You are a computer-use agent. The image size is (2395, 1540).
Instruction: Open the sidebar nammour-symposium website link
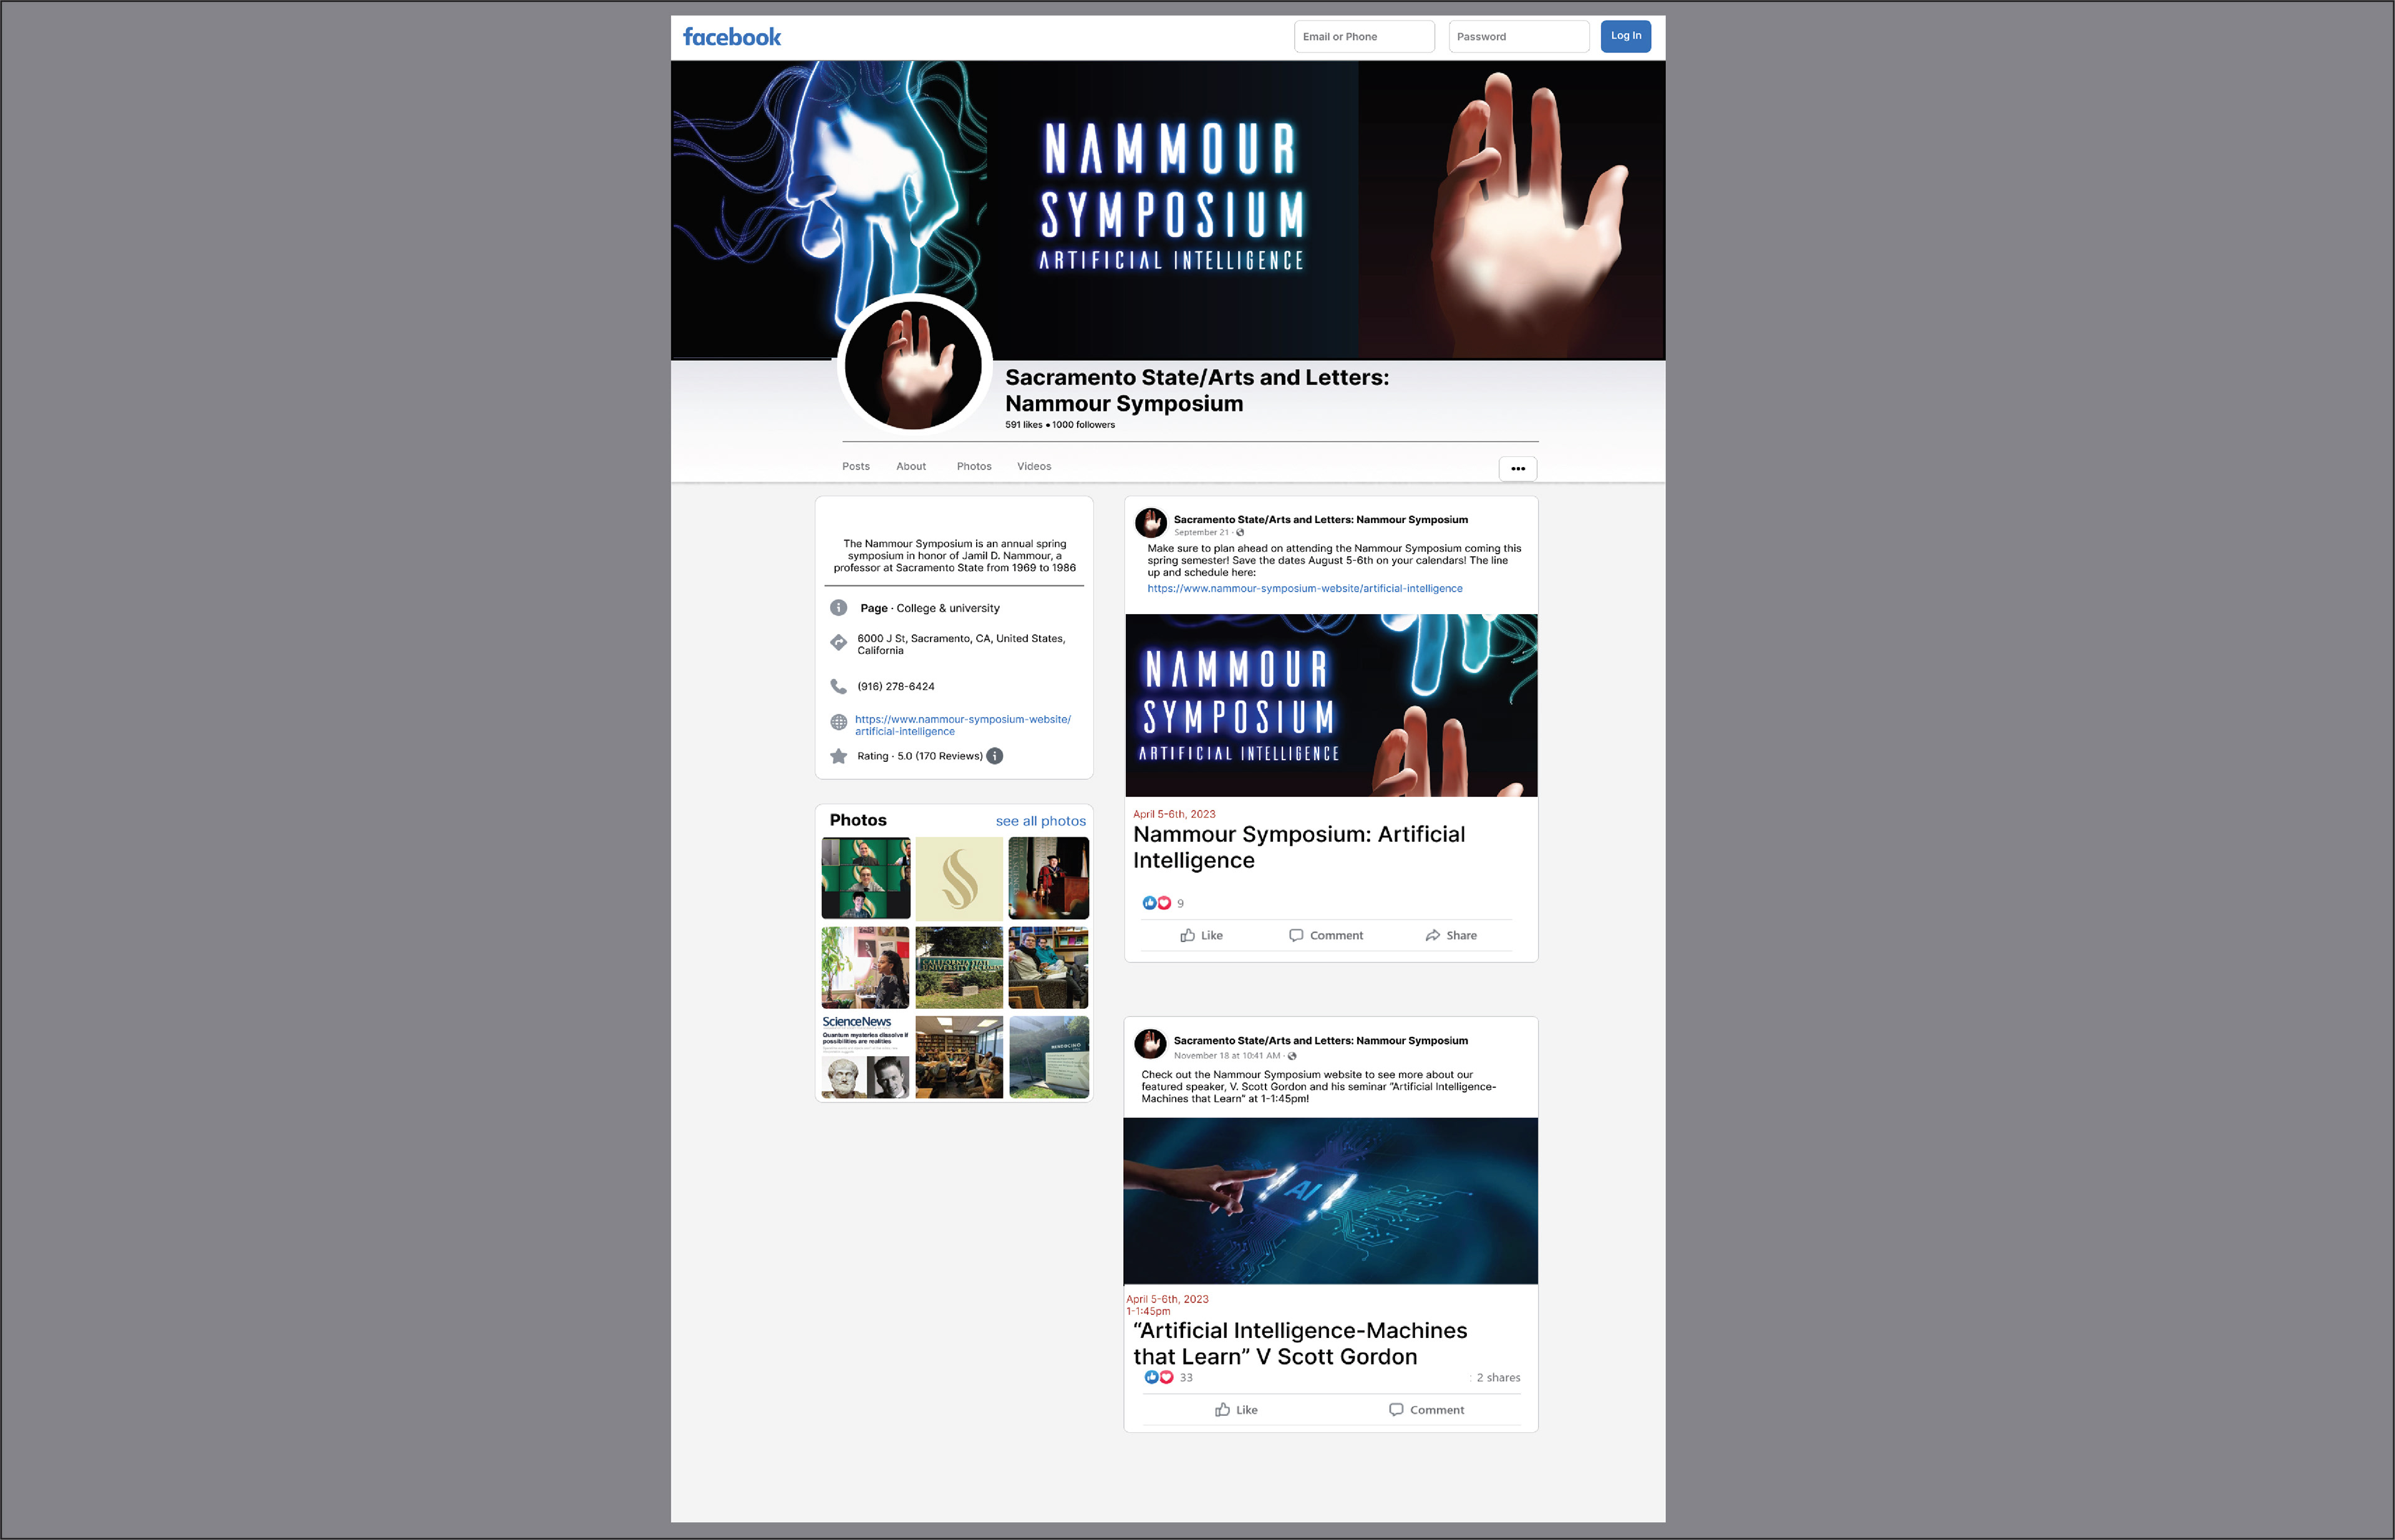click(x=962, y=725)
